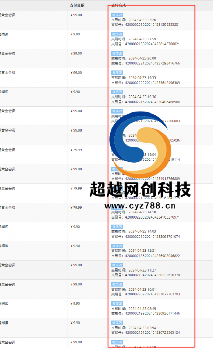Viewport: 213px width, 348px height.
Task: Click the 微信 badge above the 20:00 transaction
Action: (x=117, y=53)
